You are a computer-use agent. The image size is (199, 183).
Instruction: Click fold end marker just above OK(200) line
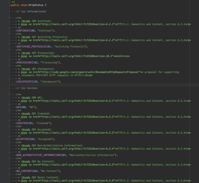(9, 104)
